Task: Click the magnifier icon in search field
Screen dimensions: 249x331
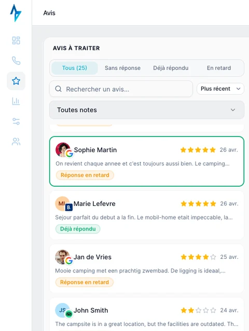Action: (58, 89)
